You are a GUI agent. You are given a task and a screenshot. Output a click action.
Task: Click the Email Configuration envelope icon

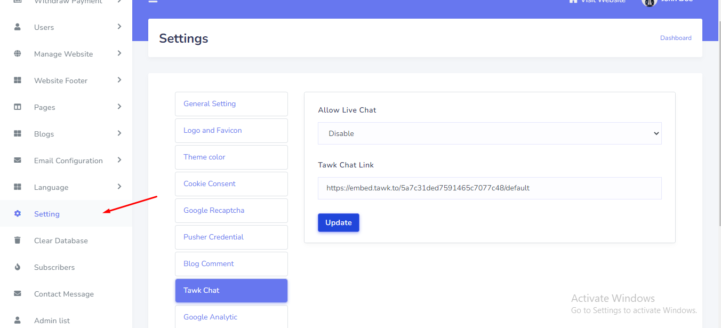coord(18,160)
